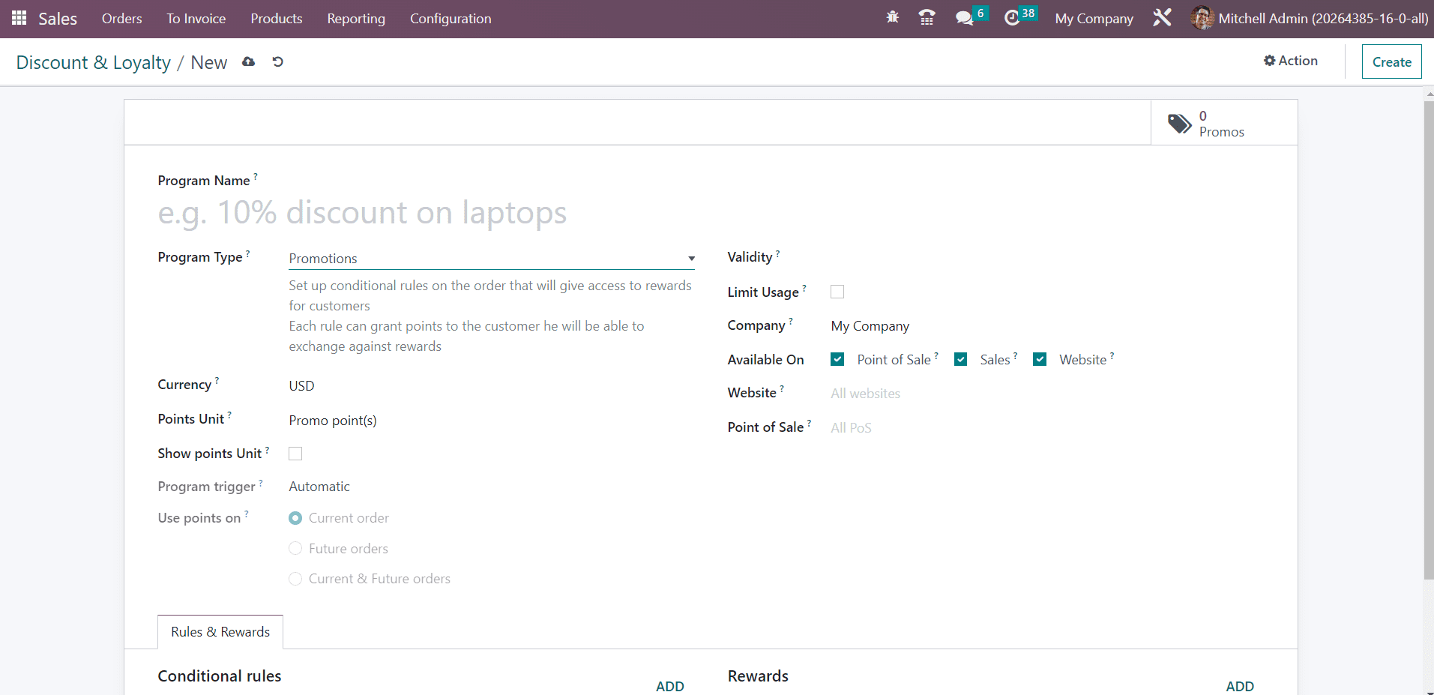
Task: Toggle the Show points Unit checkbox
Action: [x=295, y=454]
